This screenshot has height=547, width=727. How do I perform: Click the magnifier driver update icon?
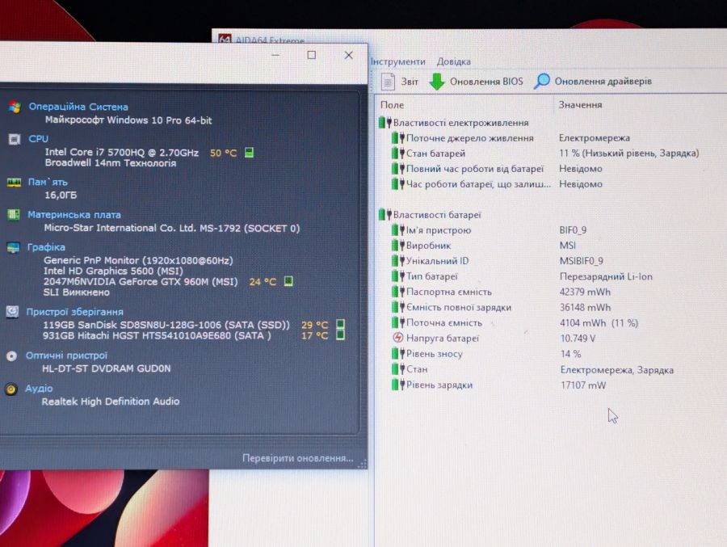(541, 81)
